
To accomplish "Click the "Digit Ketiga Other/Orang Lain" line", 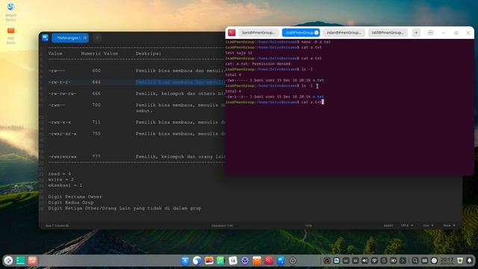I will [125, 208].
